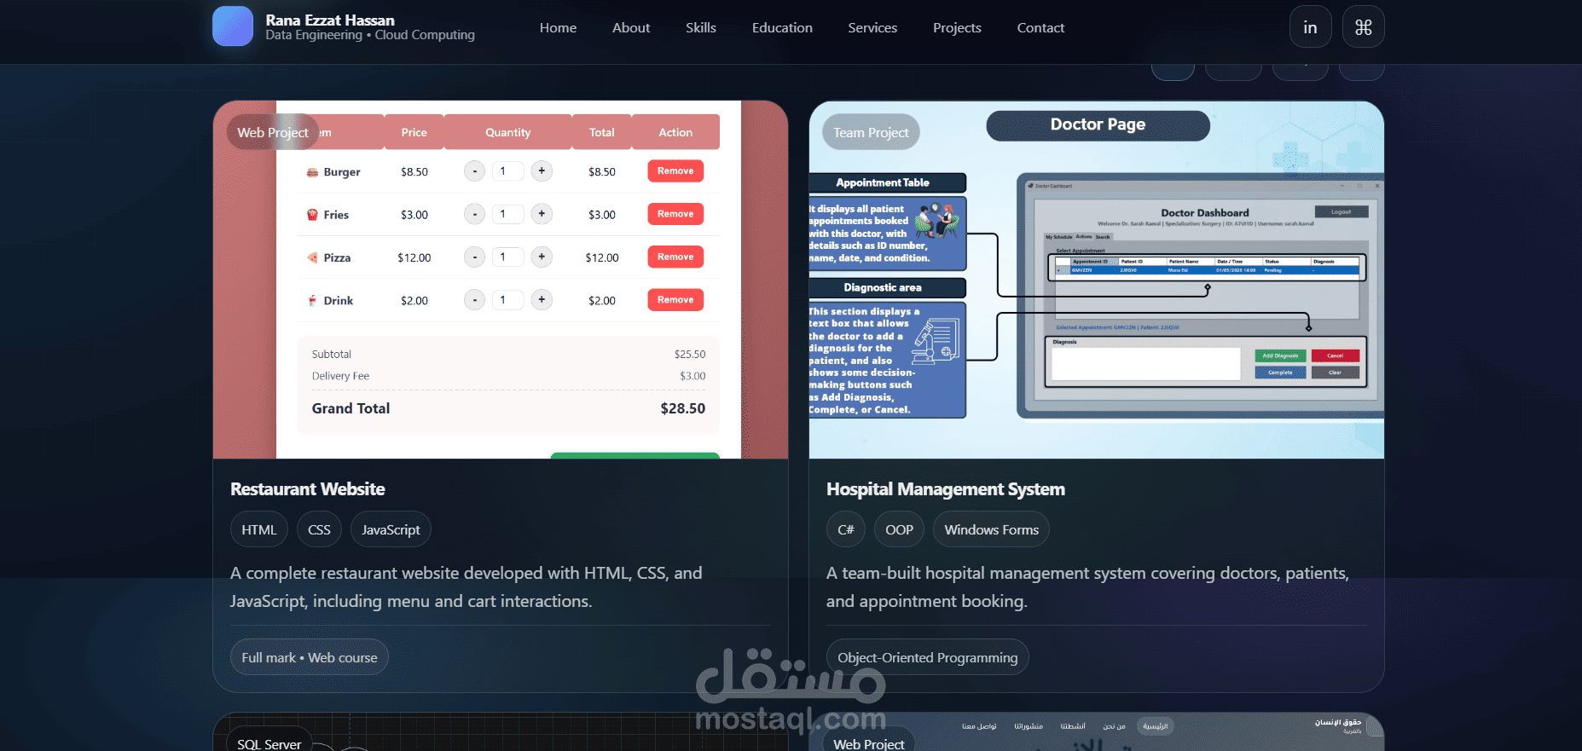The width and height of the screenshot is (1582, 751).
Task: Increase Burger quantity with plus button
Action: 542,170
